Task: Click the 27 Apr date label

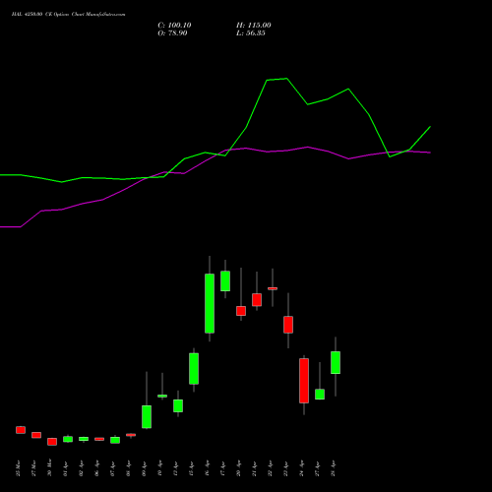Action: coord(318,468)
